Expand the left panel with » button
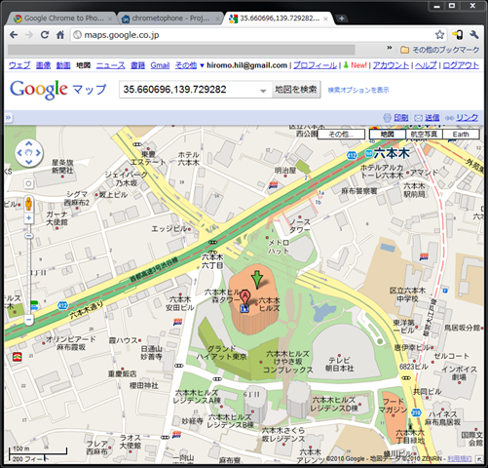This screenshot has width=488, height=468. 9,117
